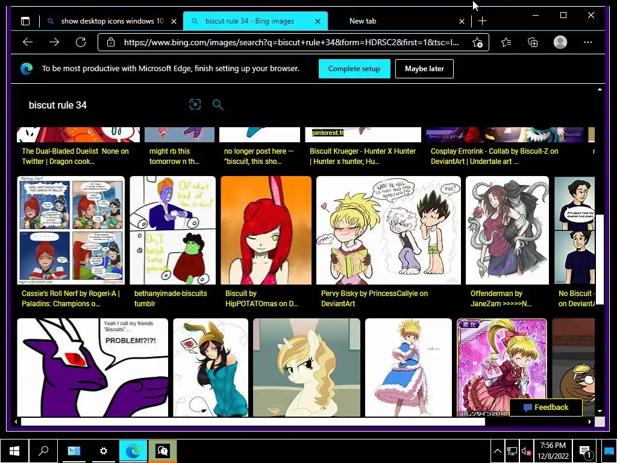View site information padlock icon
This screenshot has width=617, height=463.
(x=111, y=42)
